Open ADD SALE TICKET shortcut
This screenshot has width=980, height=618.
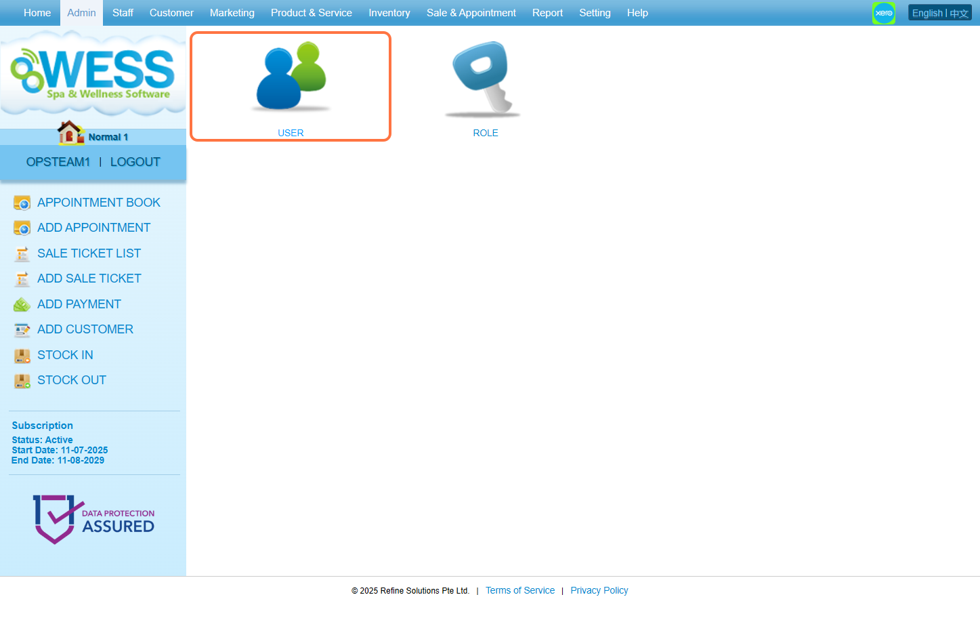tap(89, 279)
